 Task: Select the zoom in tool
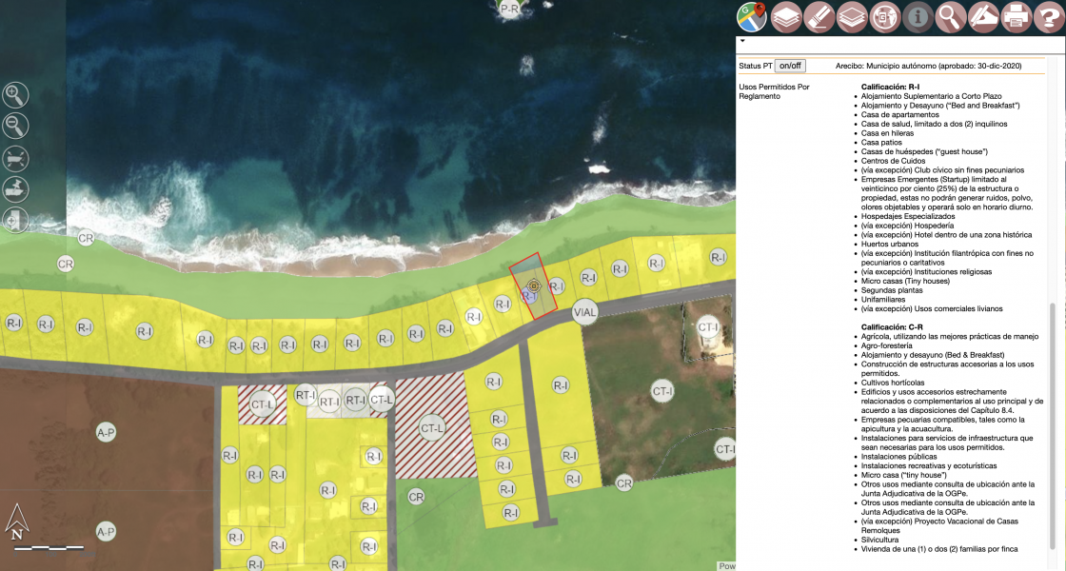click(x=16, y=95)
